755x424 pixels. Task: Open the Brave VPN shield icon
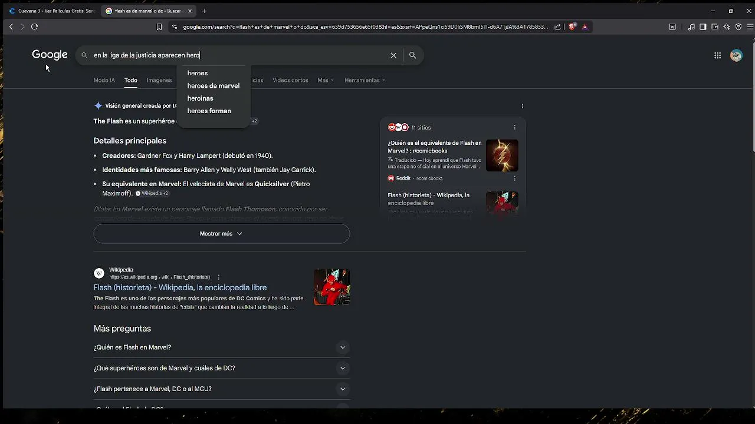[x=738, y=26]
